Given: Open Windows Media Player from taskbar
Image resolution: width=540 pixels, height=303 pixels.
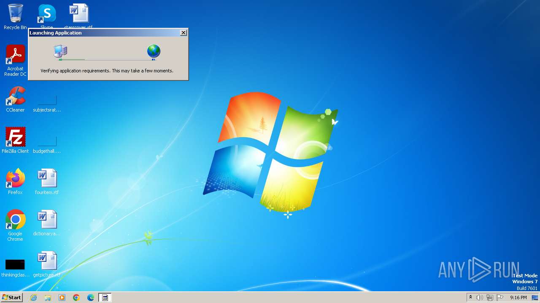Looking at the screenshot, I should tap(62, 298).
